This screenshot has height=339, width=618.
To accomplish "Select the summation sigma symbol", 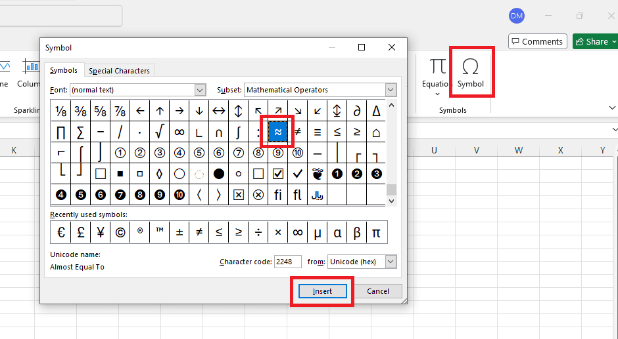I will click(80, 132).
